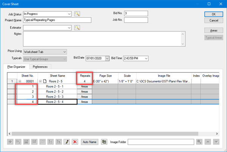Click the green folder icon after Auto Name
Image resolution: width=227 pixels, height=152 pixels.
pyautogui.click(x=104, y=142)
